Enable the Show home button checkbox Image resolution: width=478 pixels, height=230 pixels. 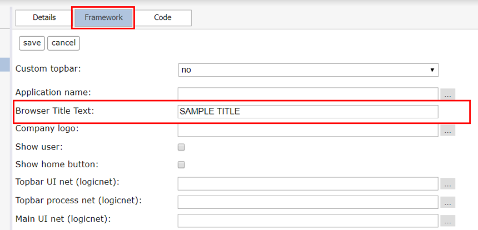click(x=181, y=165)
